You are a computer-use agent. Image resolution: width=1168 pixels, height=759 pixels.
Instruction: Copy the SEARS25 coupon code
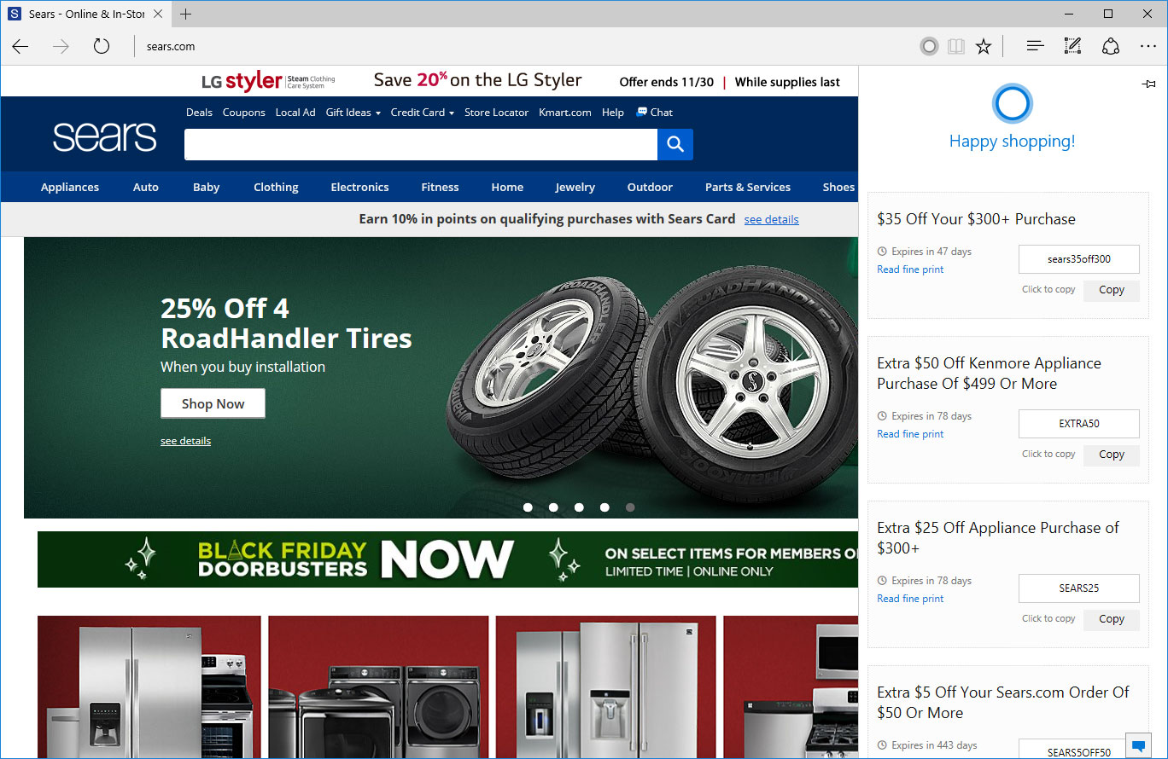(1111, 619)
